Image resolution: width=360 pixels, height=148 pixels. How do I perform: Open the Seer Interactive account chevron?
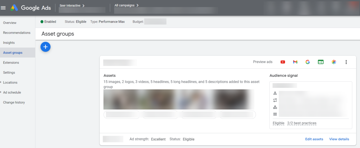pyautogui.click(x=83, y=5)
